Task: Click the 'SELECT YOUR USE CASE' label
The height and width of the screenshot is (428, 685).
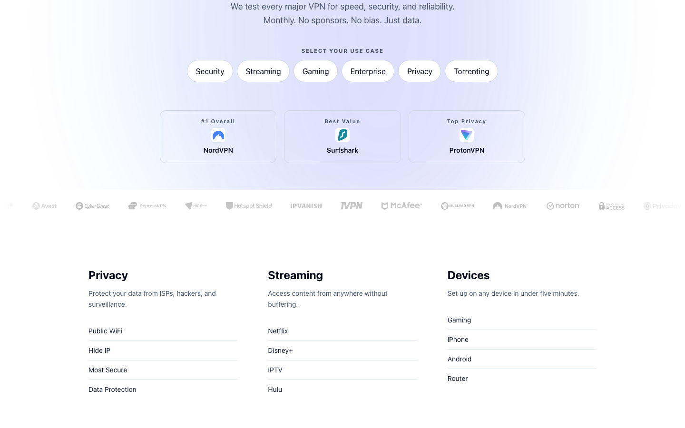Action: click(x=342, y=51)
